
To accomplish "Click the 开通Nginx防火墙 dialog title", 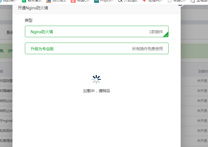I will point(33,8).
